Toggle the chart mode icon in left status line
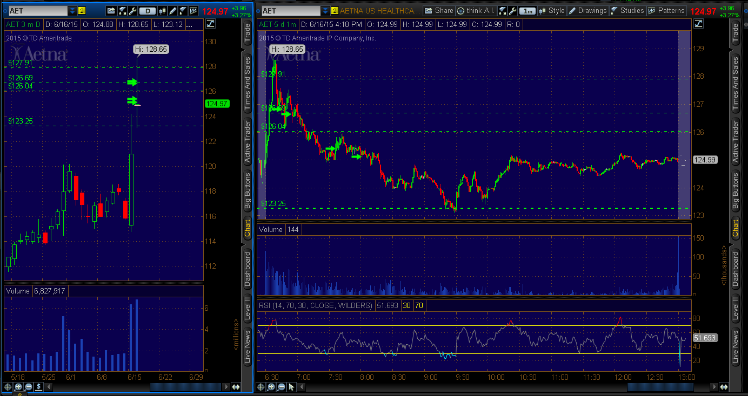 (x=210, y=24)
